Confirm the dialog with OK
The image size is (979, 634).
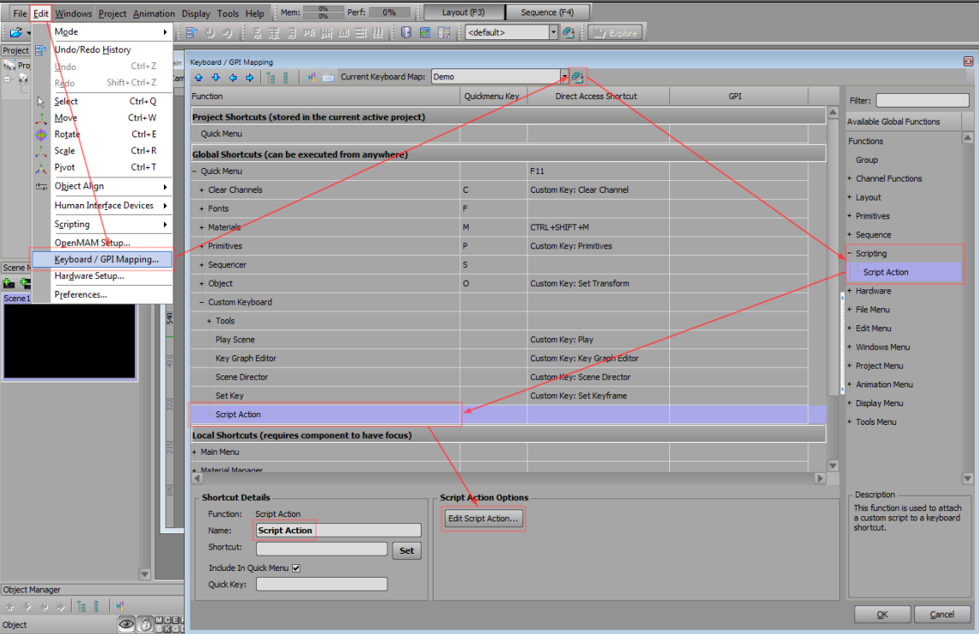click(x=882, y=614)
